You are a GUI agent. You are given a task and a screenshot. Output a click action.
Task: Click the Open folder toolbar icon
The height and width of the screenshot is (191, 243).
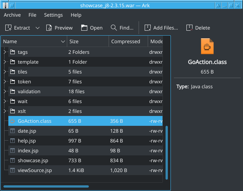point(84,28)
